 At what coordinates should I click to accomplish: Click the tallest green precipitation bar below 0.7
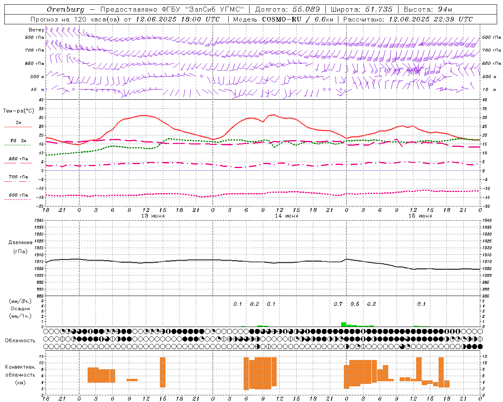pos(343,325)
